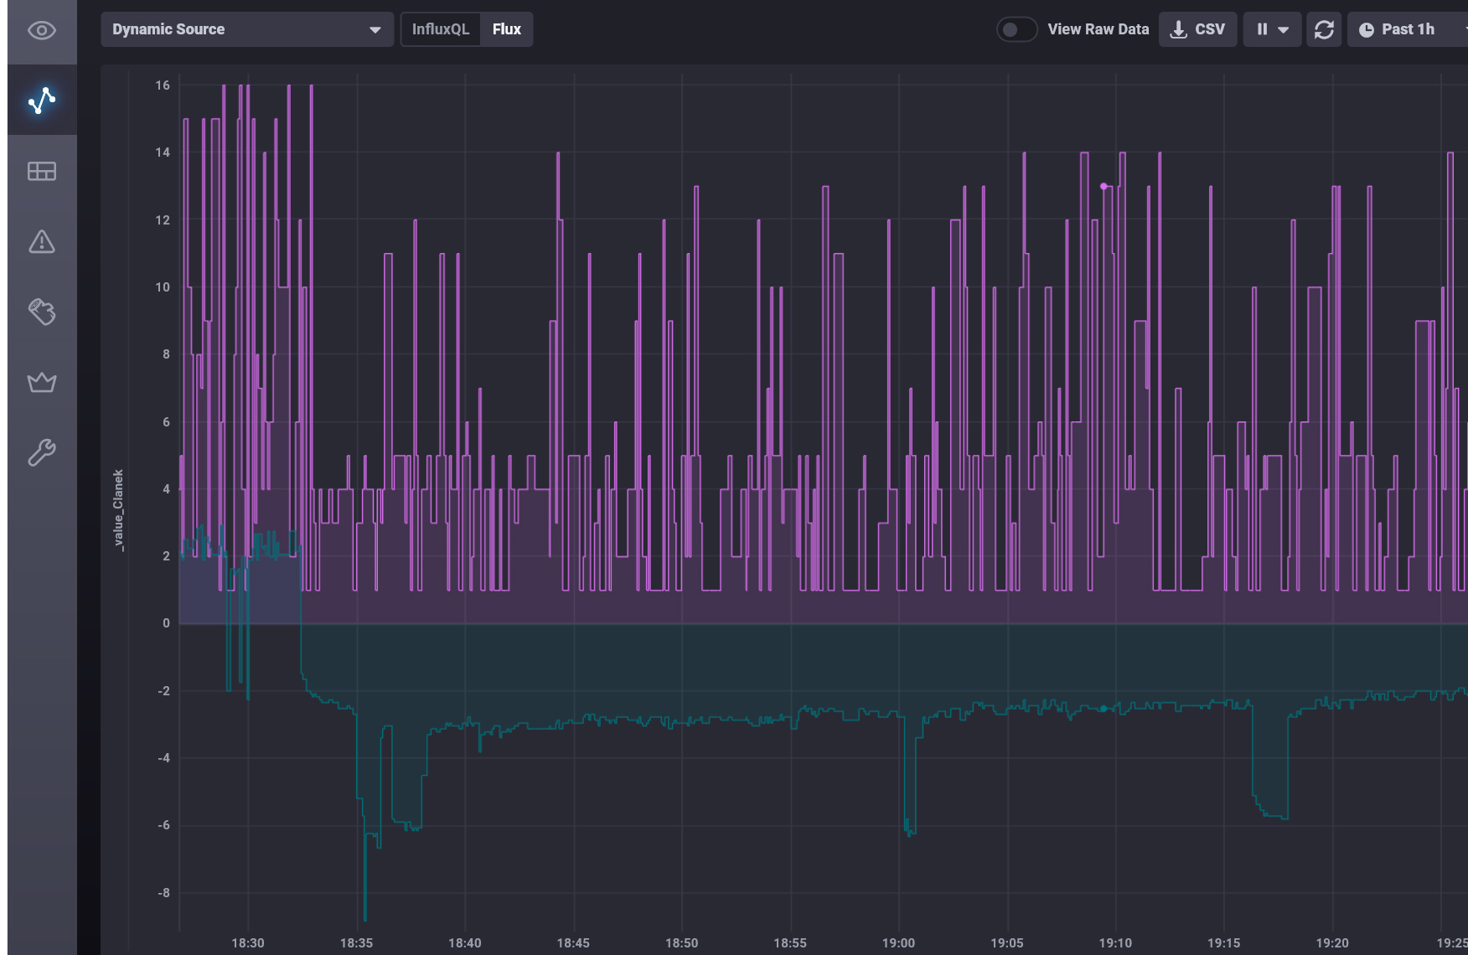
Task: Click the refresh arrows icon button
Action: point(1324,29)
